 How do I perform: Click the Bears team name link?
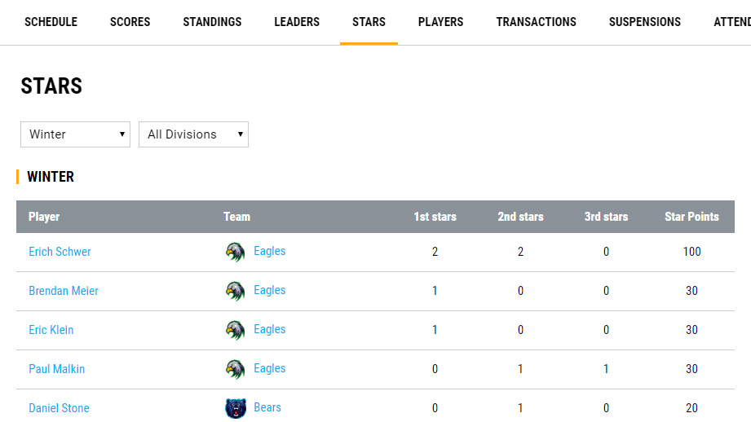click(x=267, y=407)
